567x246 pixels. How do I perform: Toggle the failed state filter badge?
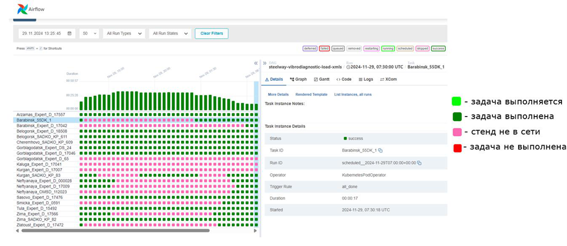[324, 49]
